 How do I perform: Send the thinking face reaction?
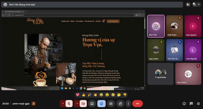point(119,95)
